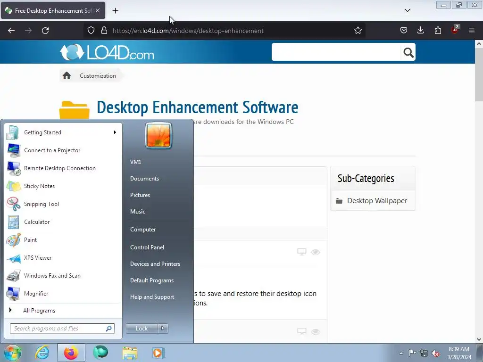This screenshot has width=483, height=362.
Task: Open the Firefox hamburger menu
Action: [x=472, y=30]
